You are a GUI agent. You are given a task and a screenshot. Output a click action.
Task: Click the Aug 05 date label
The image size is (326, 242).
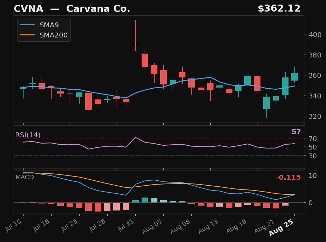coord(152,226)
